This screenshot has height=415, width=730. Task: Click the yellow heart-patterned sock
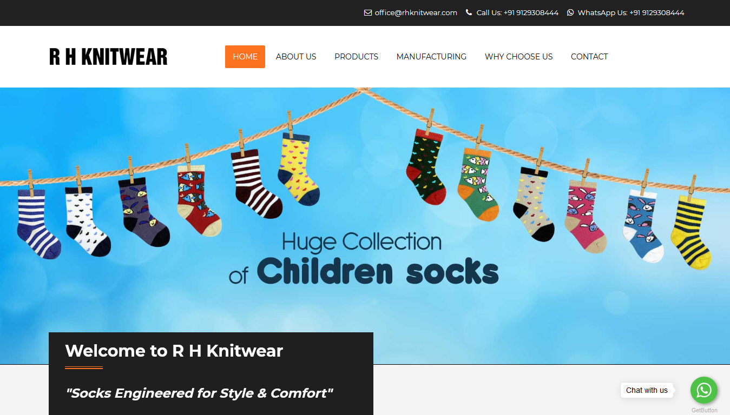click(x=298, y=170)
